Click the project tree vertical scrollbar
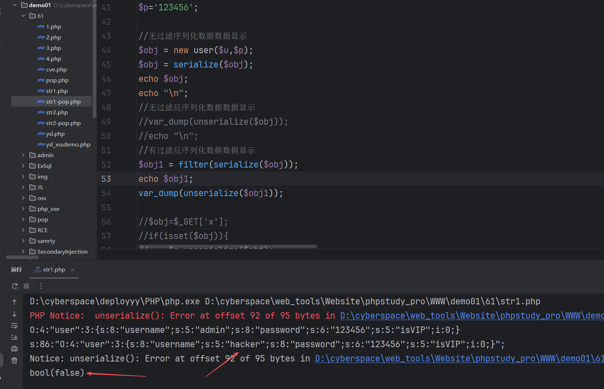This screenshot has height=389, width=604. (94, 59)
